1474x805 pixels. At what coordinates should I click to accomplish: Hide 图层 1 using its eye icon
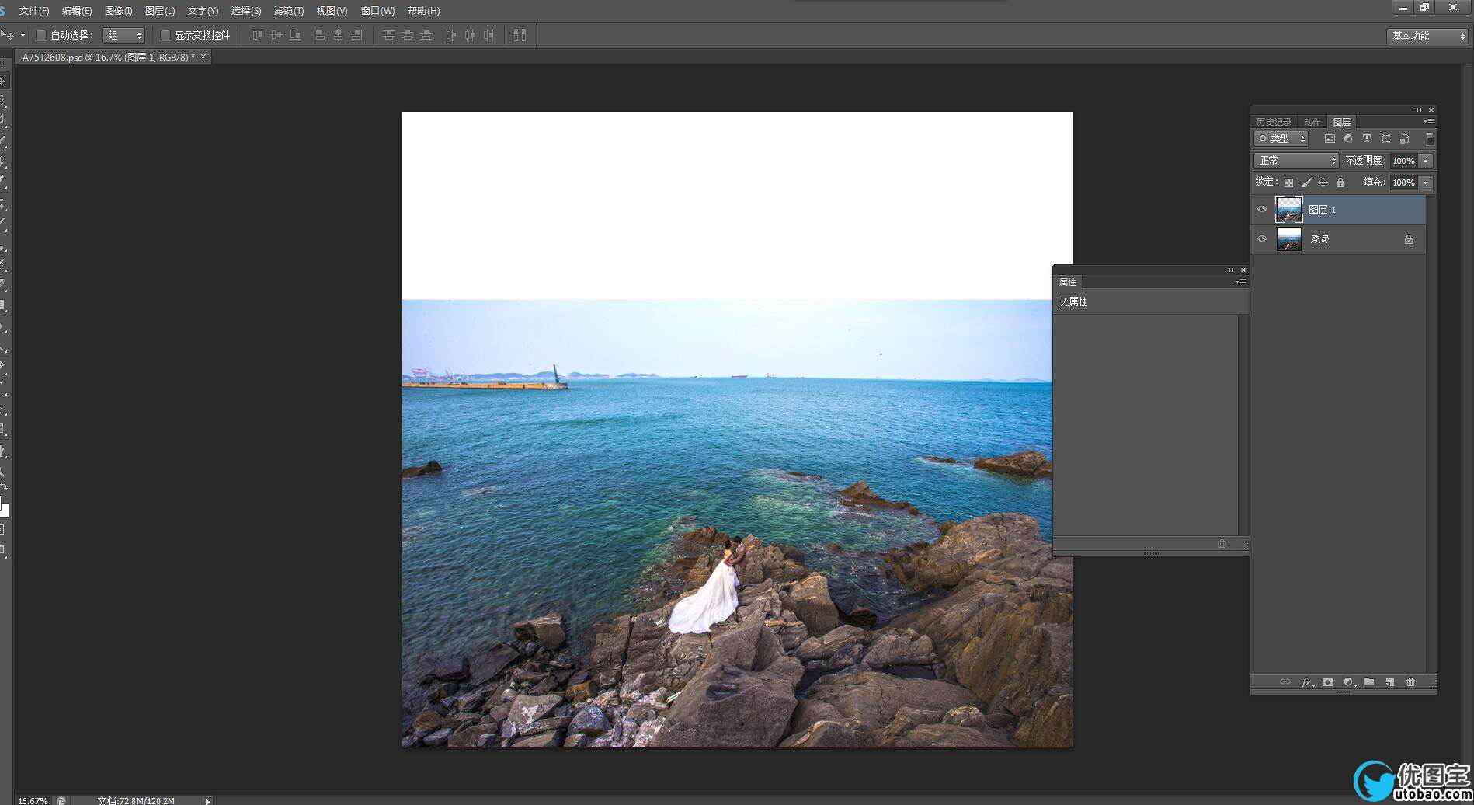point(1262,209)
